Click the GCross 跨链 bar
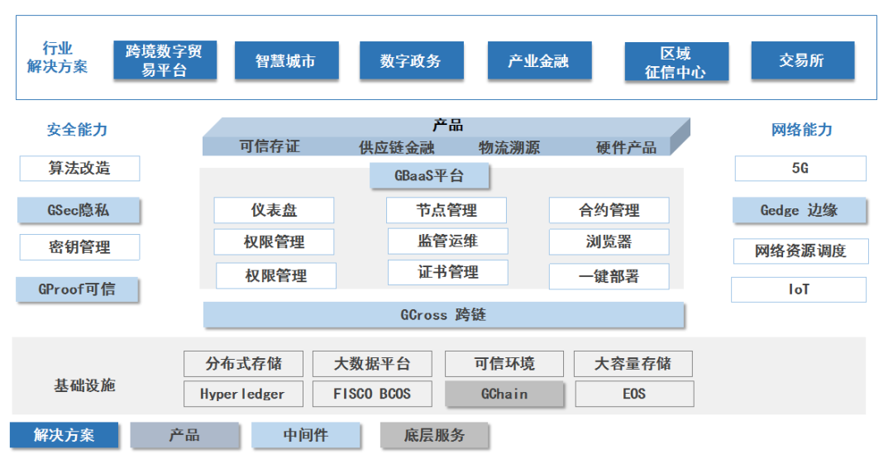 pos(443,315)
